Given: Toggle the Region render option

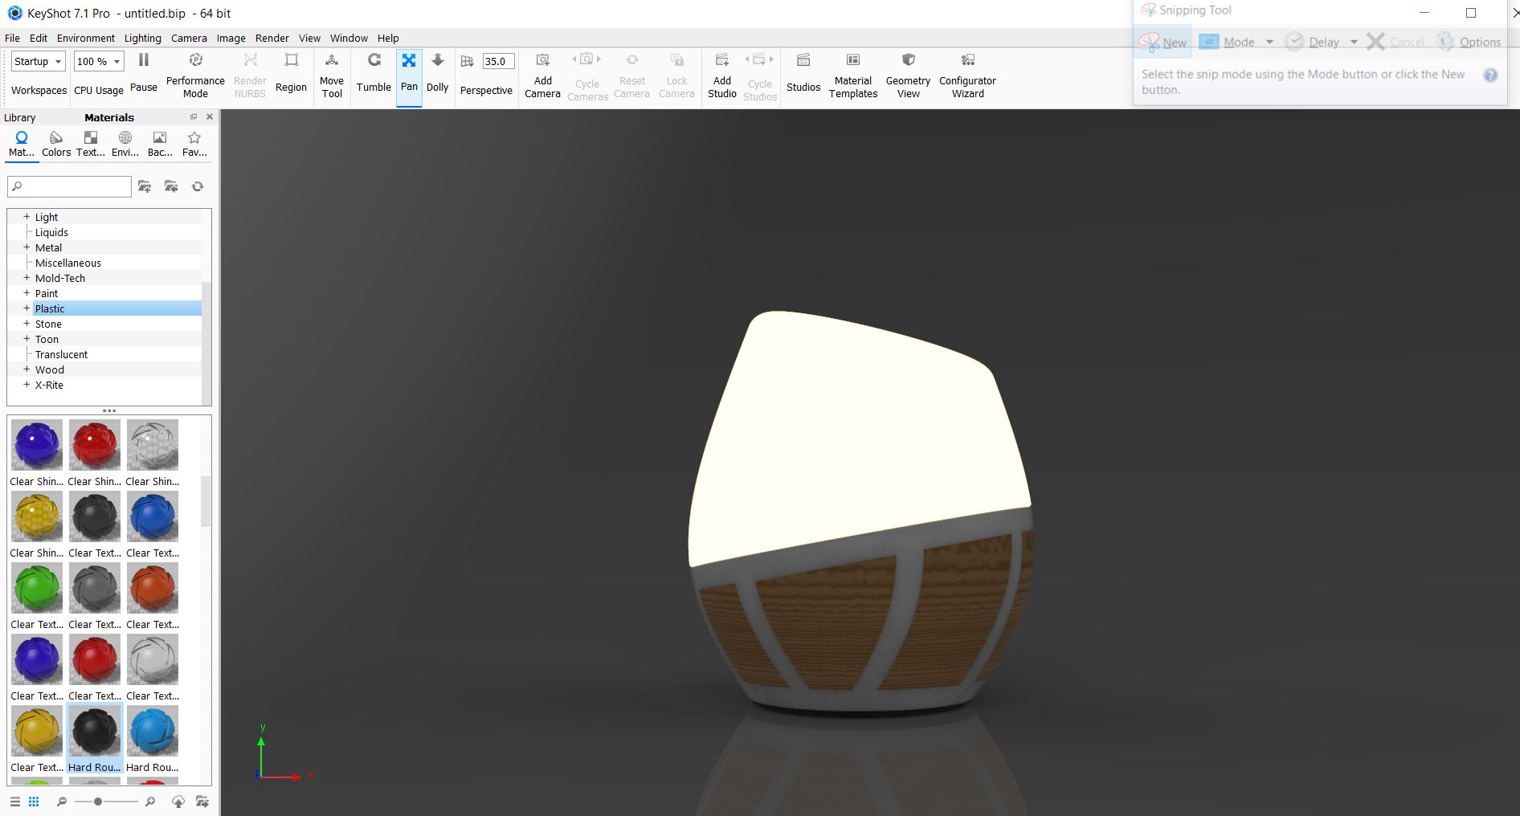Looking at the screenshot, I should (x=291, y=72).
